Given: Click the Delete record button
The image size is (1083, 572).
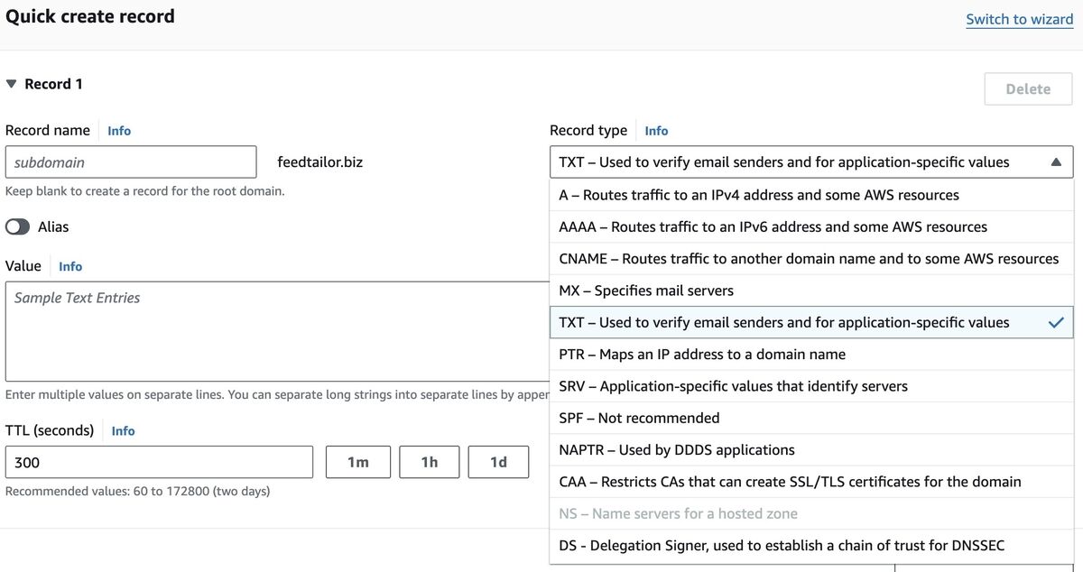Looking at the screenshot, I should pos(1028,89).
